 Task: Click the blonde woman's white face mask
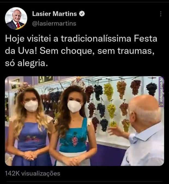31,106
